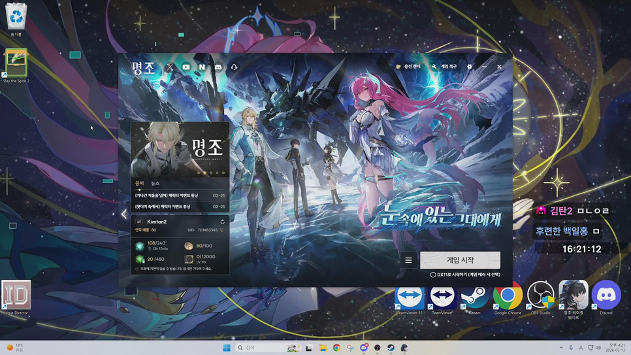The height and width of the screenshot is (355, 631).
Task: Open customer support headset icon
Action: click(235, 67)
